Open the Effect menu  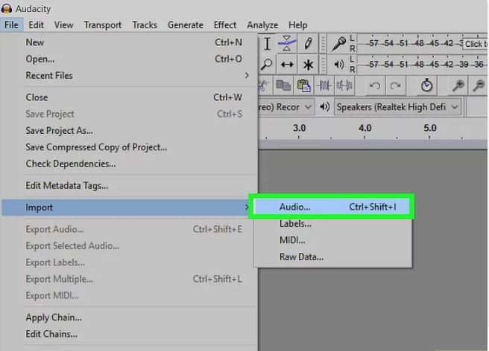[x=225, y=25]
